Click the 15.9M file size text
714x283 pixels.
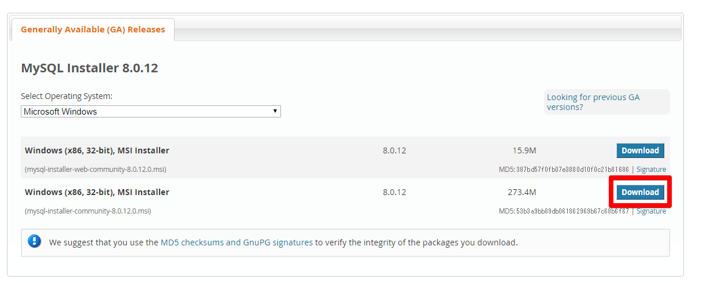524,150
